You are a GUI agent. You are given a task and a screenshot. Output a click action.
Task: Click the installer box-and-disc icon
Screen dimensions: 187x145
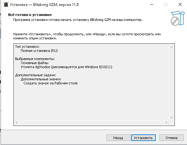178,18
